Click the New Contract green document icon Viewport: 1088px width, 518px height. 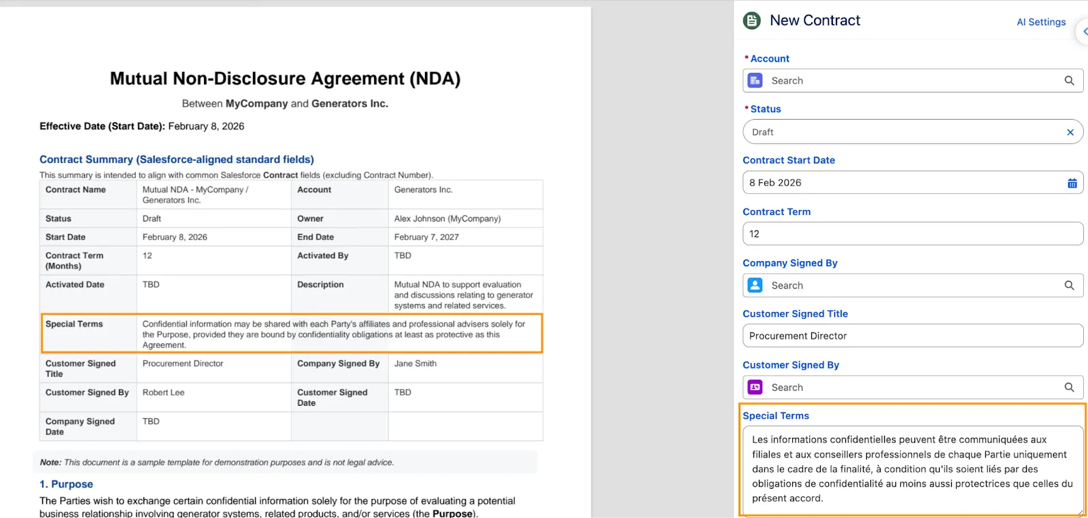click(752, 21)
